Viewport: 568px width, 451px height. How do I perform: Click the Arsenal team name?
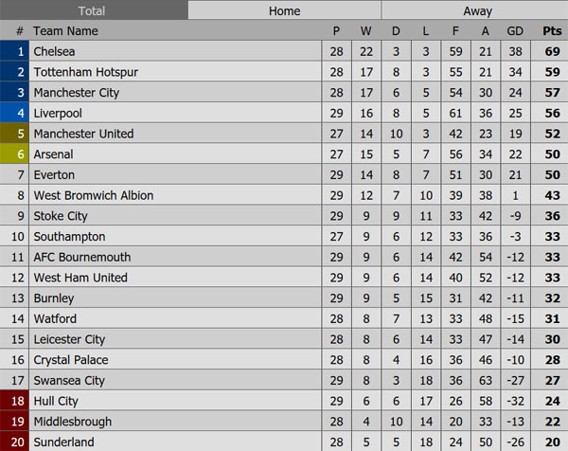(53, 154)
